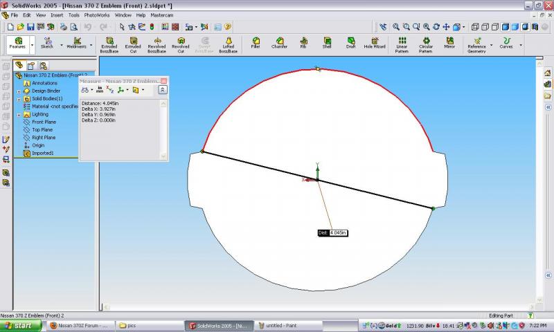Choose the Select arrow cursor tool
The height and width of the screenshot is (332, 554).
122,27
